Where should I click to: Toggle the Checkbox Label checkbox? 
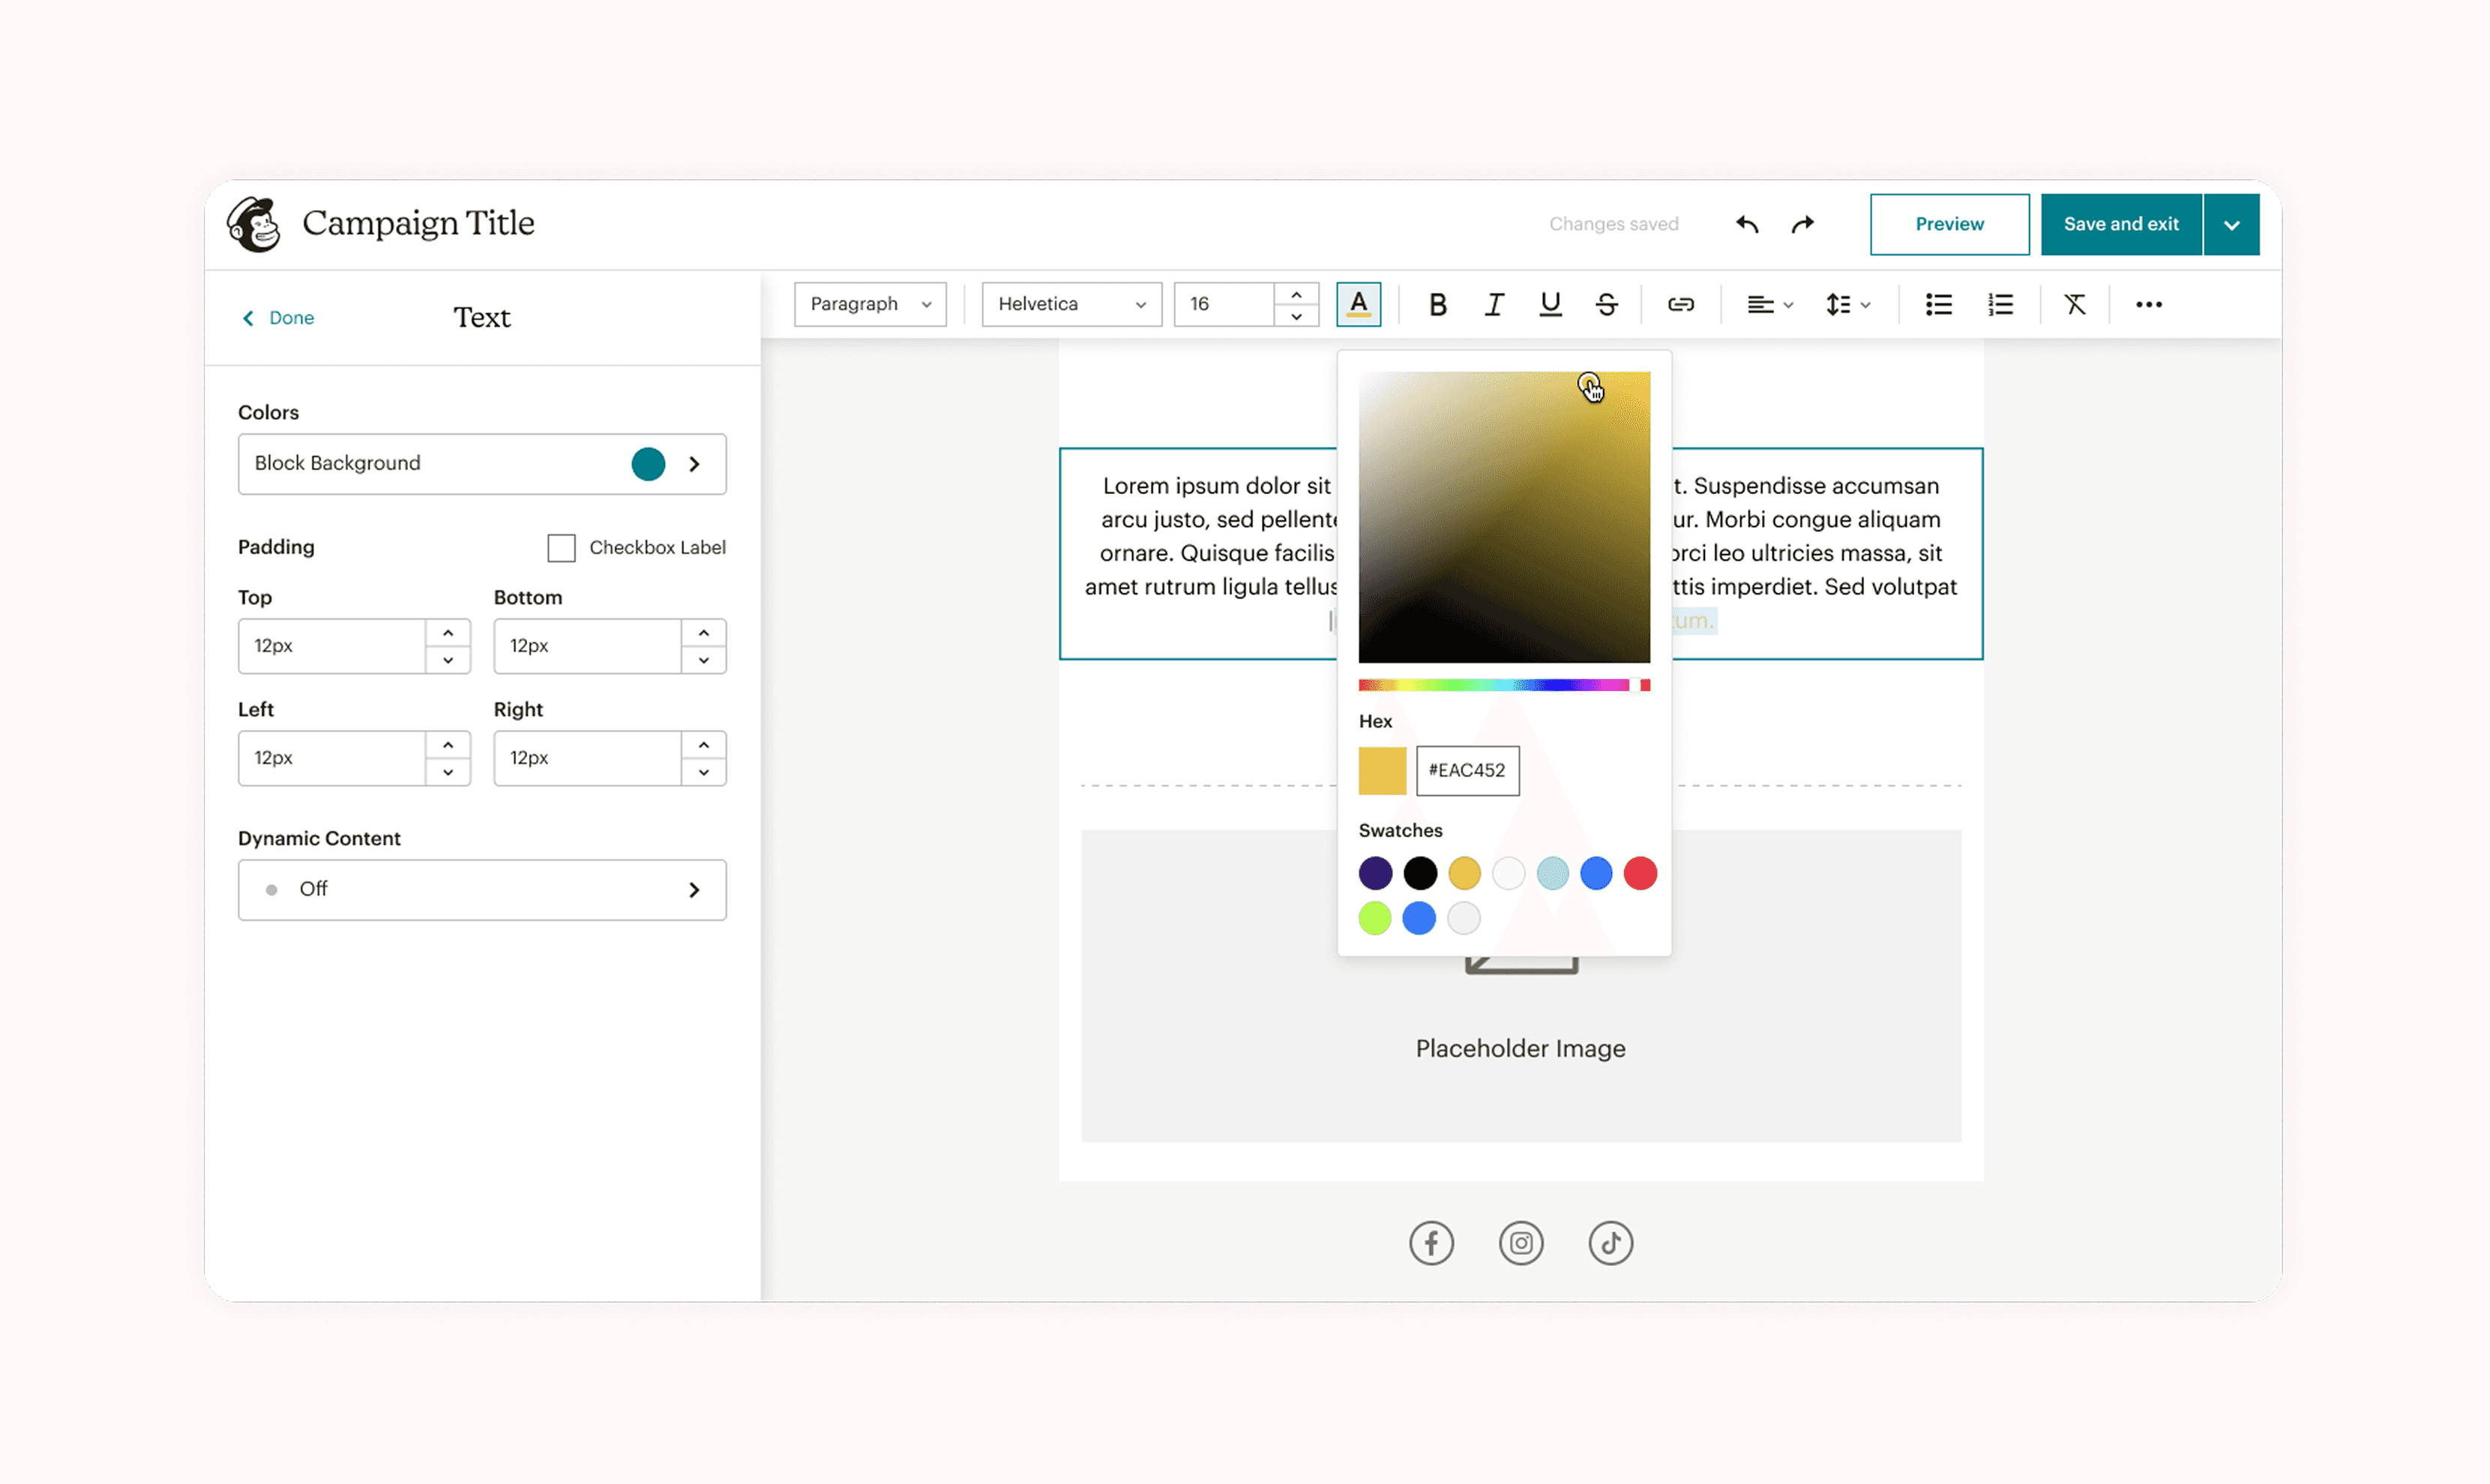(562, 548)
